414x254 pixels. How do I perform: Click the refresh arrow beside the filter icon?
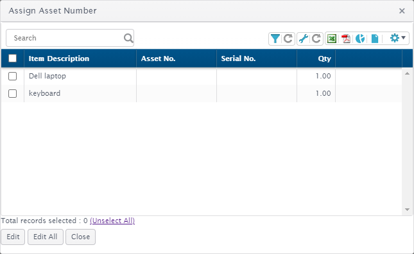pyautogui.click(x=288, y=39)
